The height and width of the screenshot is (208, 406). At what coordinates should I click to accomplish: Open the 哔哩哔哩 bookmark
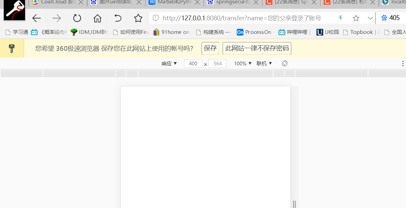[x=295, y=32]
